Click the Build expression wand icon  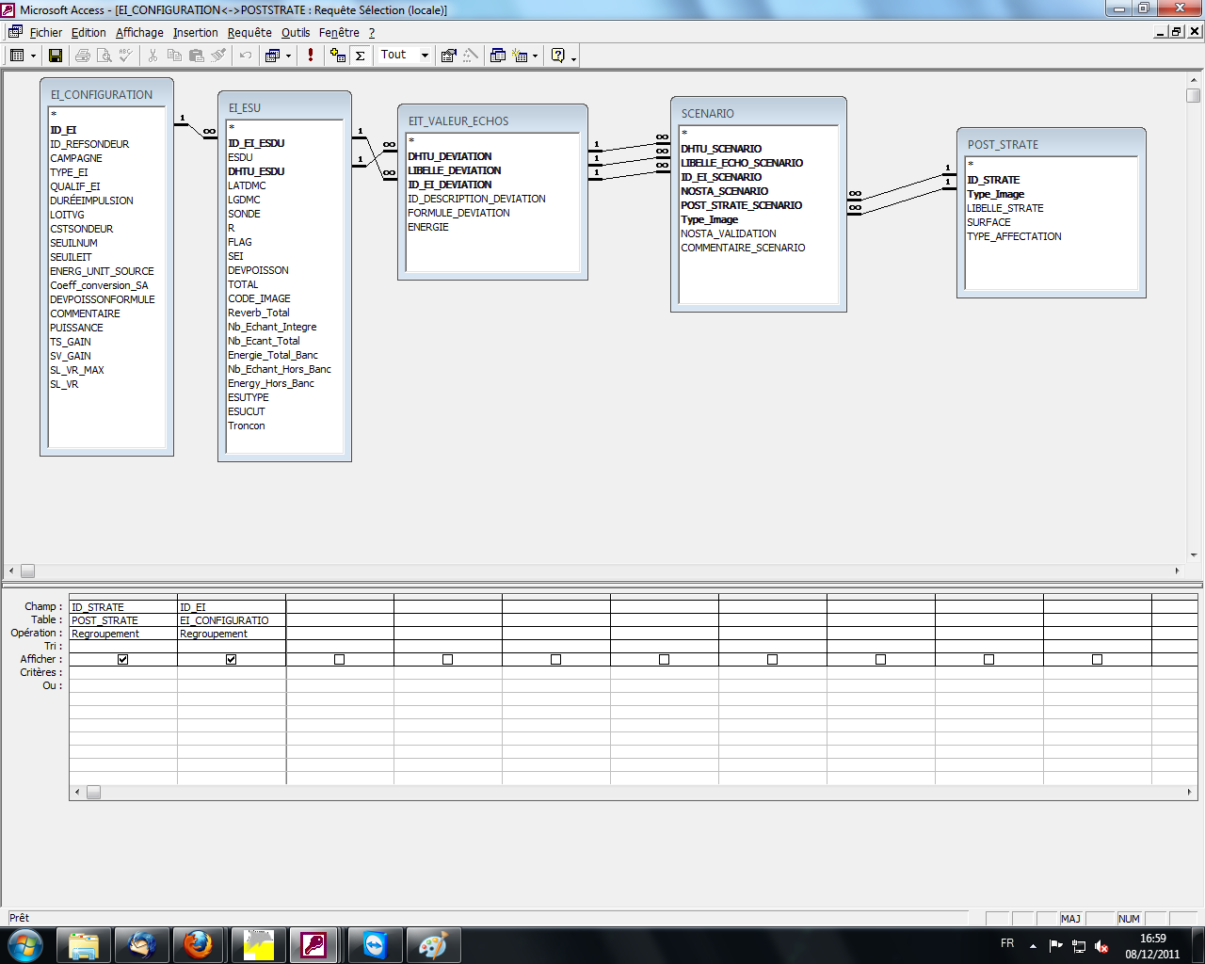pos(471,56)
